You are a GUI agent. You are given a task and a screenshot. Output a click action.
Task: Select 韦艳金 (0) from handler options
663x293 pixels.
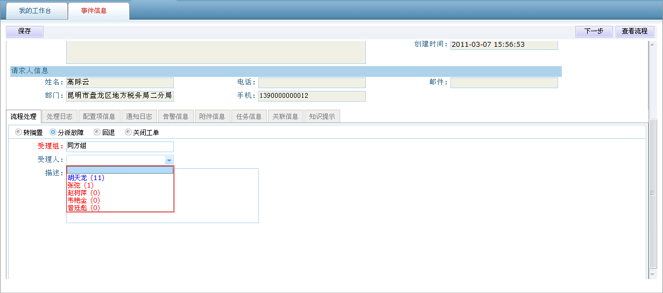[x=84, y=200]
